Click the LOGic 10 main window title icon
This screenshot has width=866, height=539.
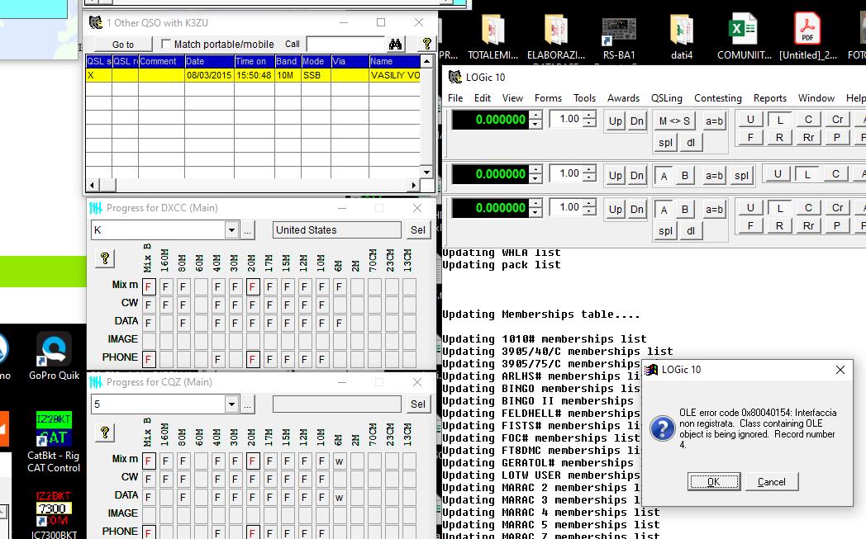point(455,78)
